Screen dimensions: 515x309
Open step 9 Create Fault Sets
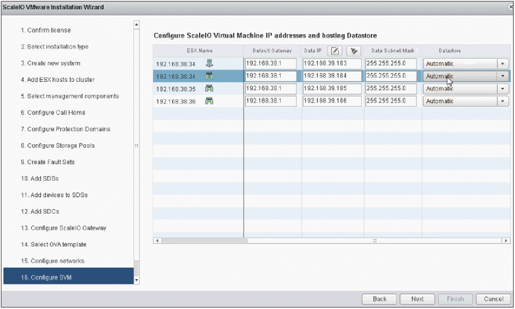47,162
